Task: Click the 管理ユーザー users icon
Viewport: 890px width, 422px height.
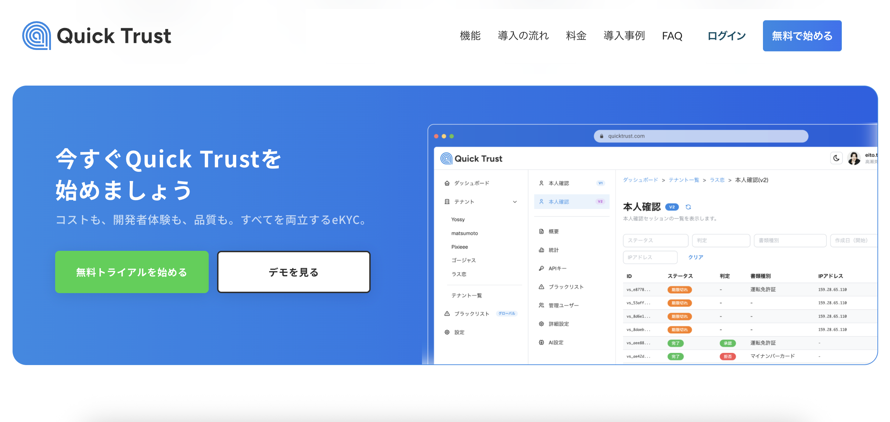Action: (x=541, y=305)
